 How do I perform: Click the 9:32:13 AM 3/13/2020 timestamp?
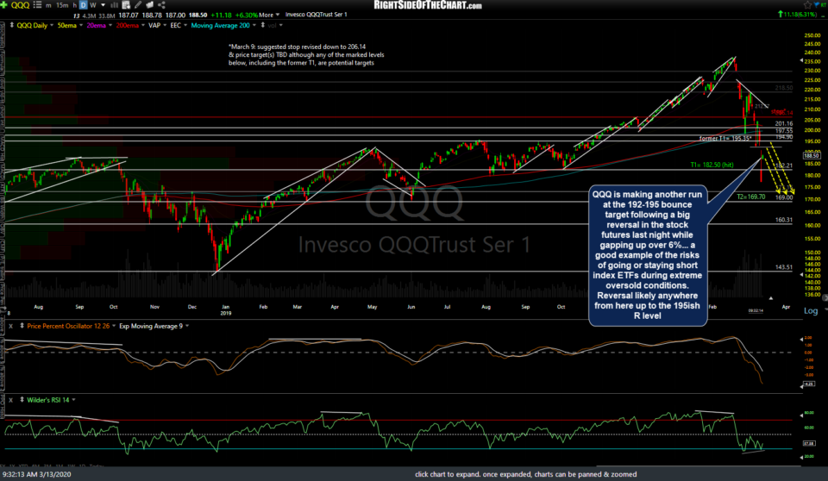(36, 474)
